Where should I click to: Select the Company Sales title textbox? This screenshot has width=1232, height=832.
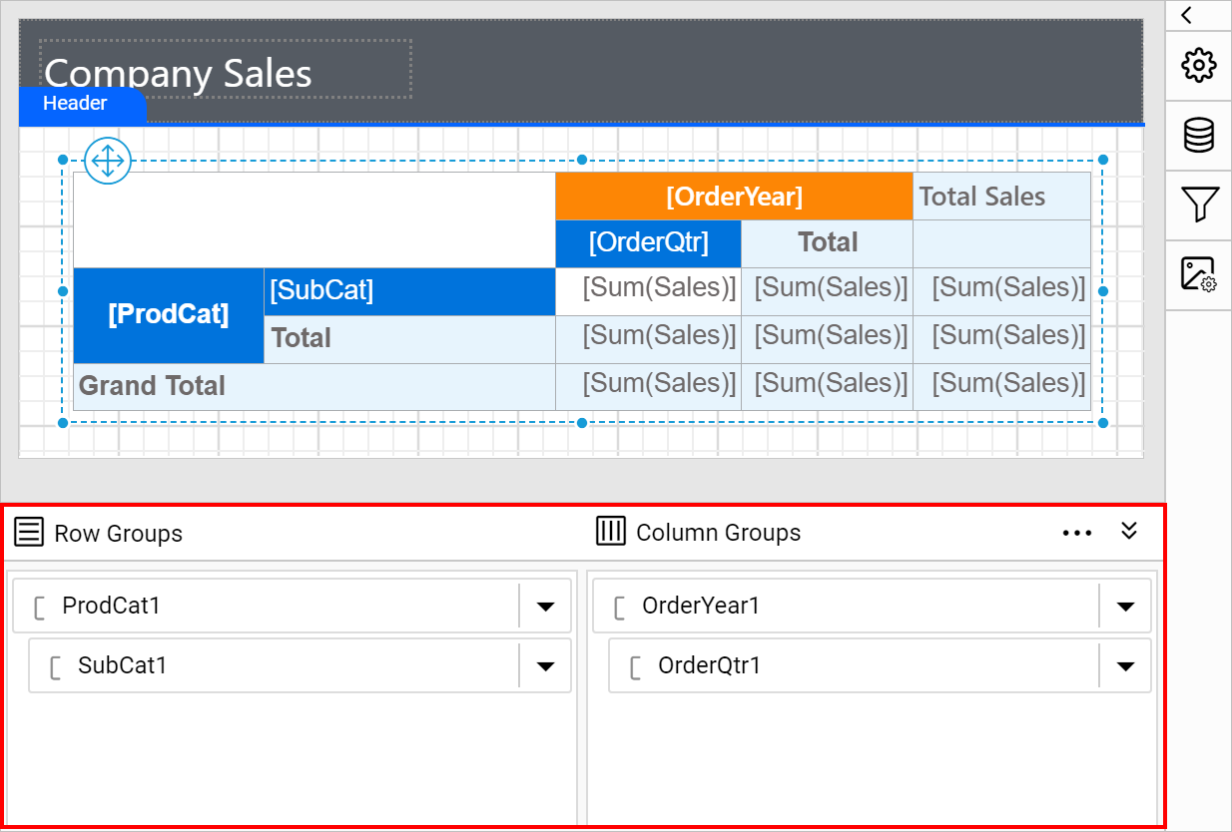click(226, 69)
